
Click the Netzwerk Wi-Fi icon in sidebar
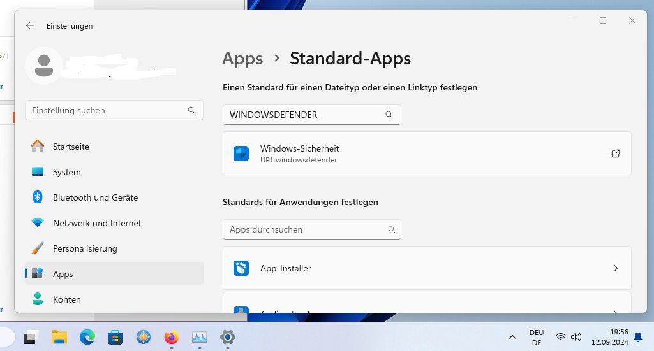38,223
